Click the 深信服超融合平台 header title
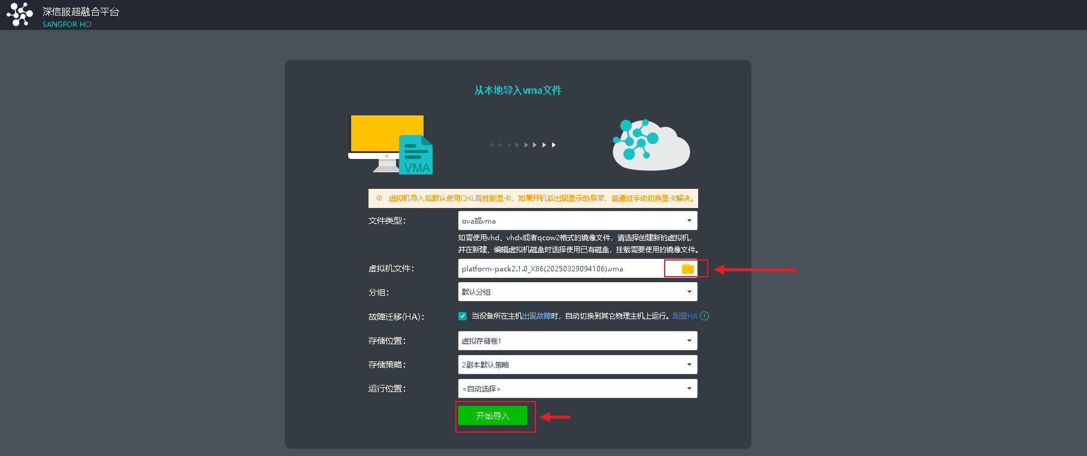Image resolution: width=1087 pixels, height=456 pixels. click(x=81, y=12)
